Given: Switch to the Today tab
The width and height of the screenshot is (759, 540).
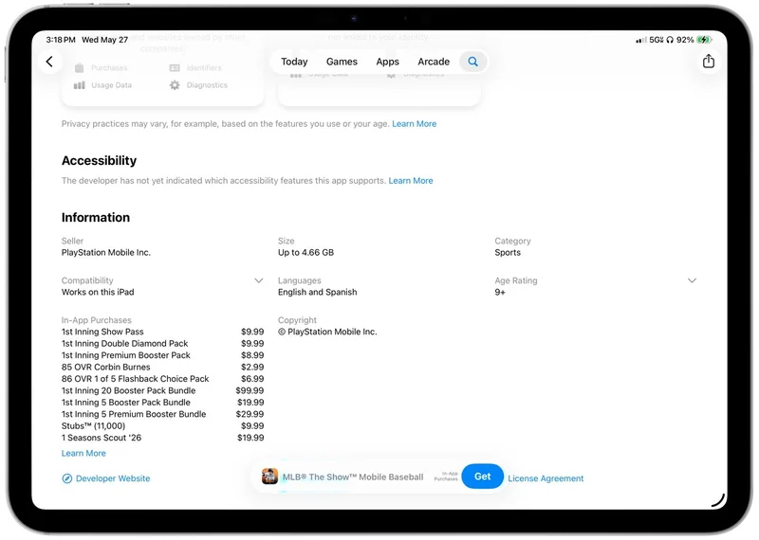Looking at the screenshot, I should click(x=294, y=62).
